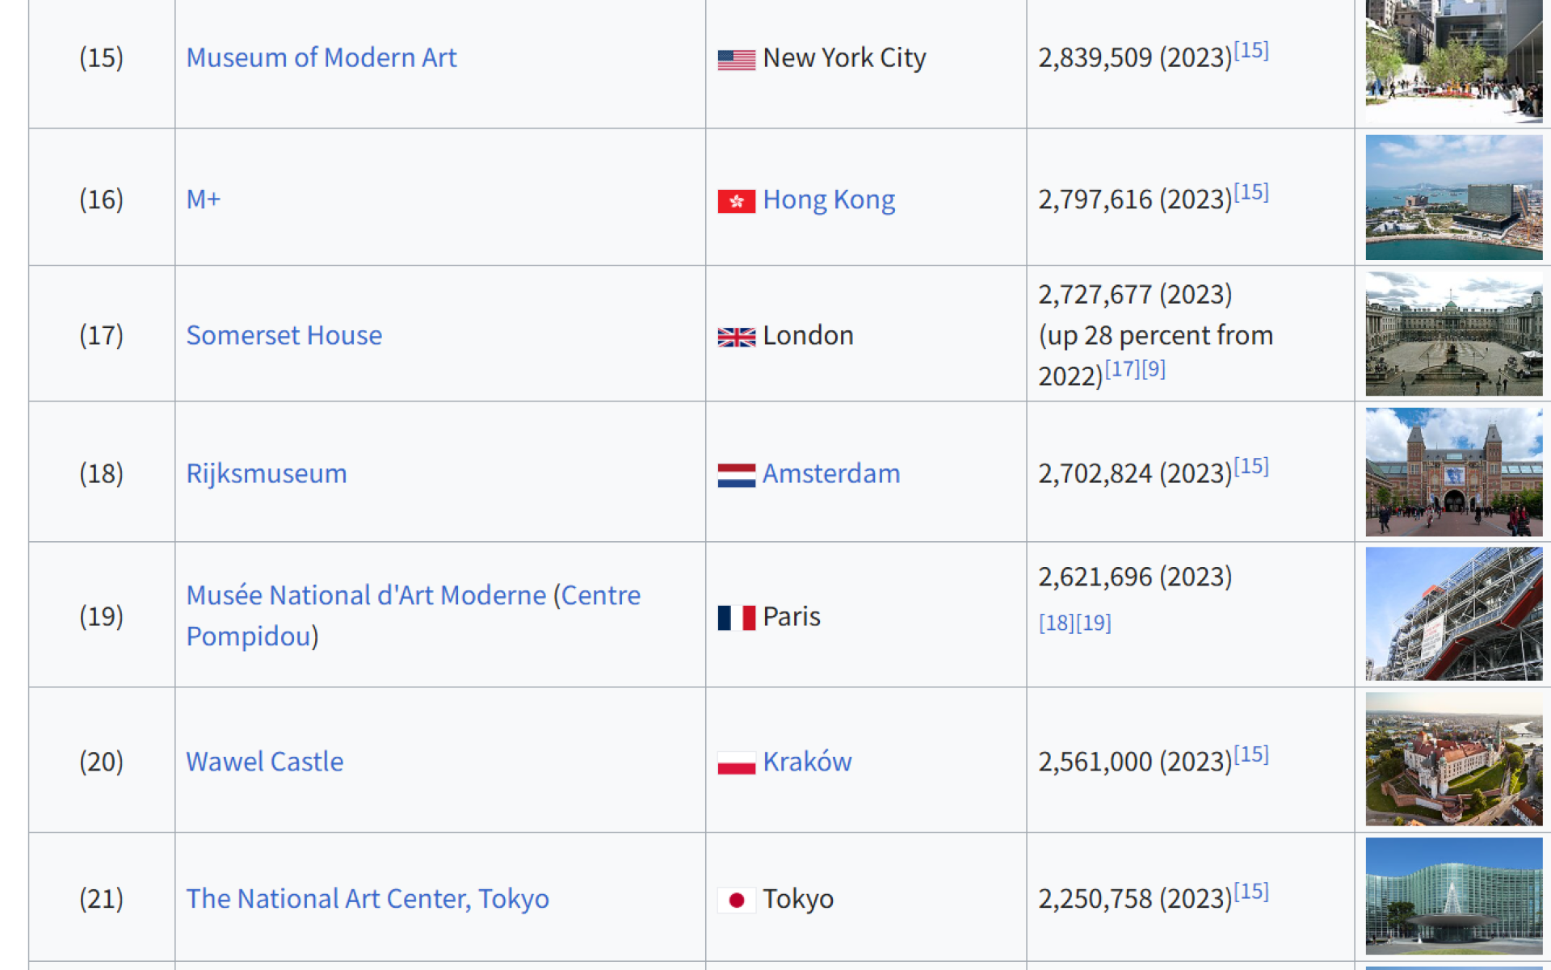Image resolution: width=1551 pixels, height=970 pixels.
Task: Click the Hong Kong flag icon
Action: (736, 200)
